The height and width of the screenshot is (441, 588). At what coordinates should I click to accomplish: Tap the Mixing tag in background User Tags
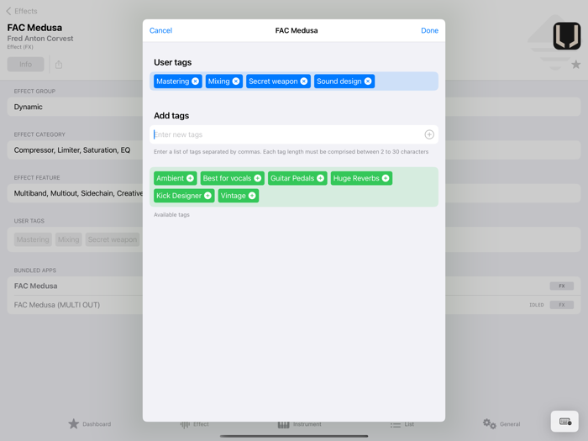tap(68, 239)
